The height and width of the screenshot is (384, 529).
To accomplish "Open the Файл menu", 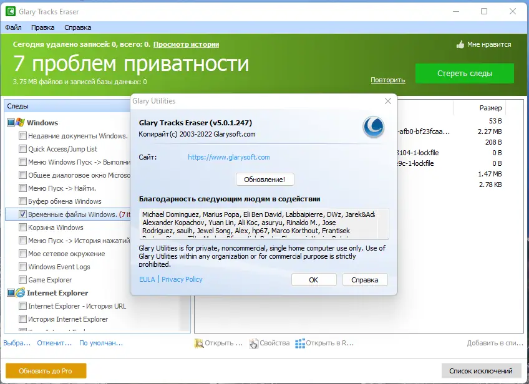I will pos(14,27).
